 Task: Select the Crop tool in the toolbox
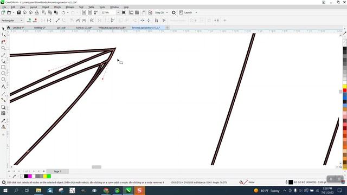pos(3,42)
